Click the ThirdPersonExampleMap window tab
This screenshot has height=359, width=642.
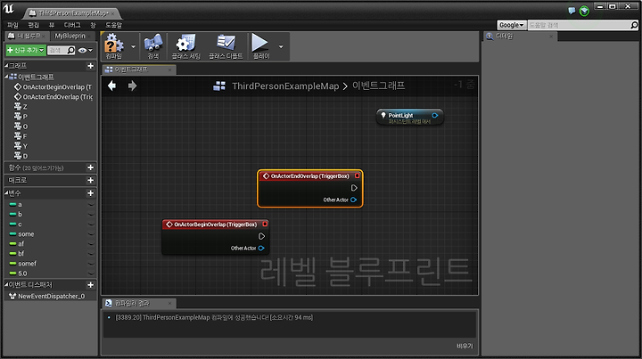tap(72, 13)
